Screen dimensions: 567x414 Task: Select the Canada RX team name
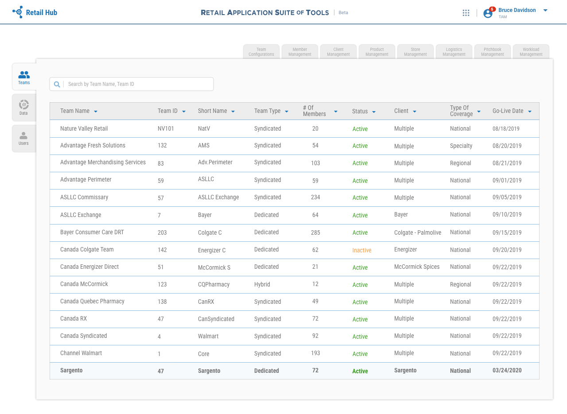74,319
